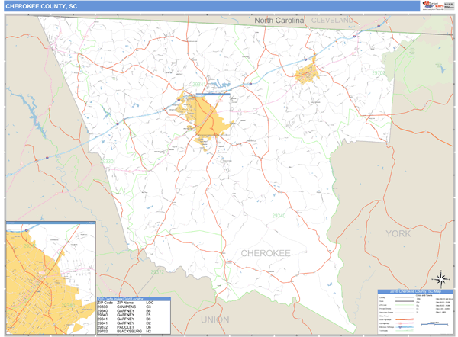Image resolution: width=458 pixels, height=337 pixels.
Task: Click the CLEVELAND county label
Action: [x=332, y=20]
